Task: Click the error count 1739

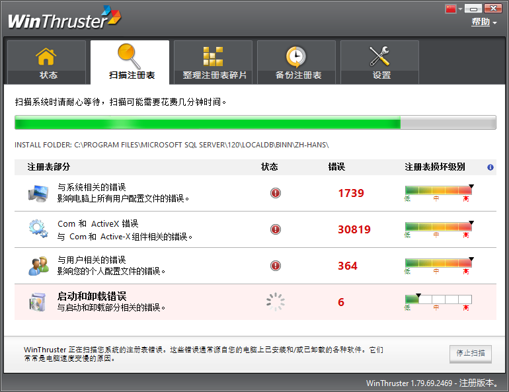Action: (351, 193)
